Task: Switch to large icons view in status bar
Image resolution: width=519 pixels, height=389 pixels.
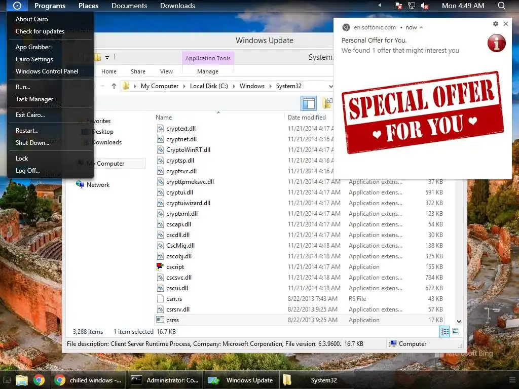Action: pos(456,331)
